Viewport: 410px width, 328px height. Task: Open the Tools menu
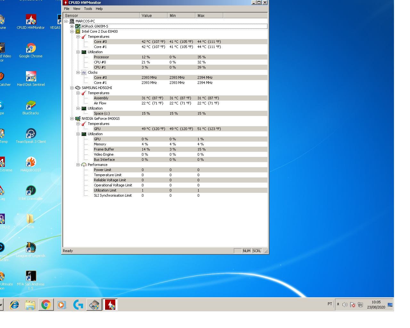click(88, 9)
